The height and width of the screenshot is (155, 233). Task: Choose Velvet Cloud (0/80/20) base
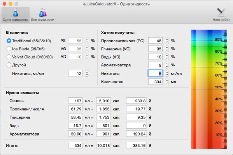click(9, 57)
